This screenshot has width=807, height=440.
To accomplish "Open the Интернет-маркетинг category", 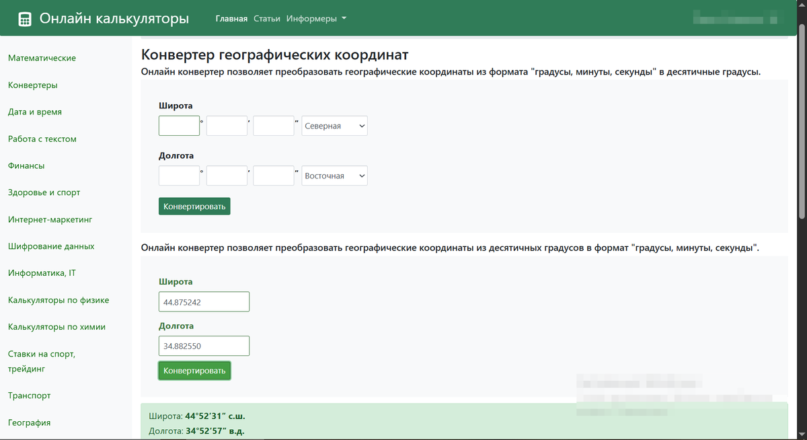I will (50, 219).
